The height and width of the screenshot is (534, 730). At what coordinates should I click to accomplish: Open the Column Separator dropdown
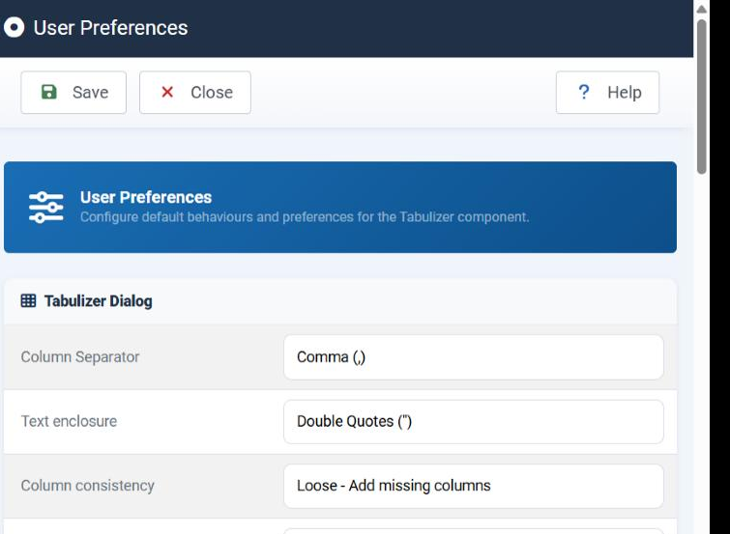(474, 357)
